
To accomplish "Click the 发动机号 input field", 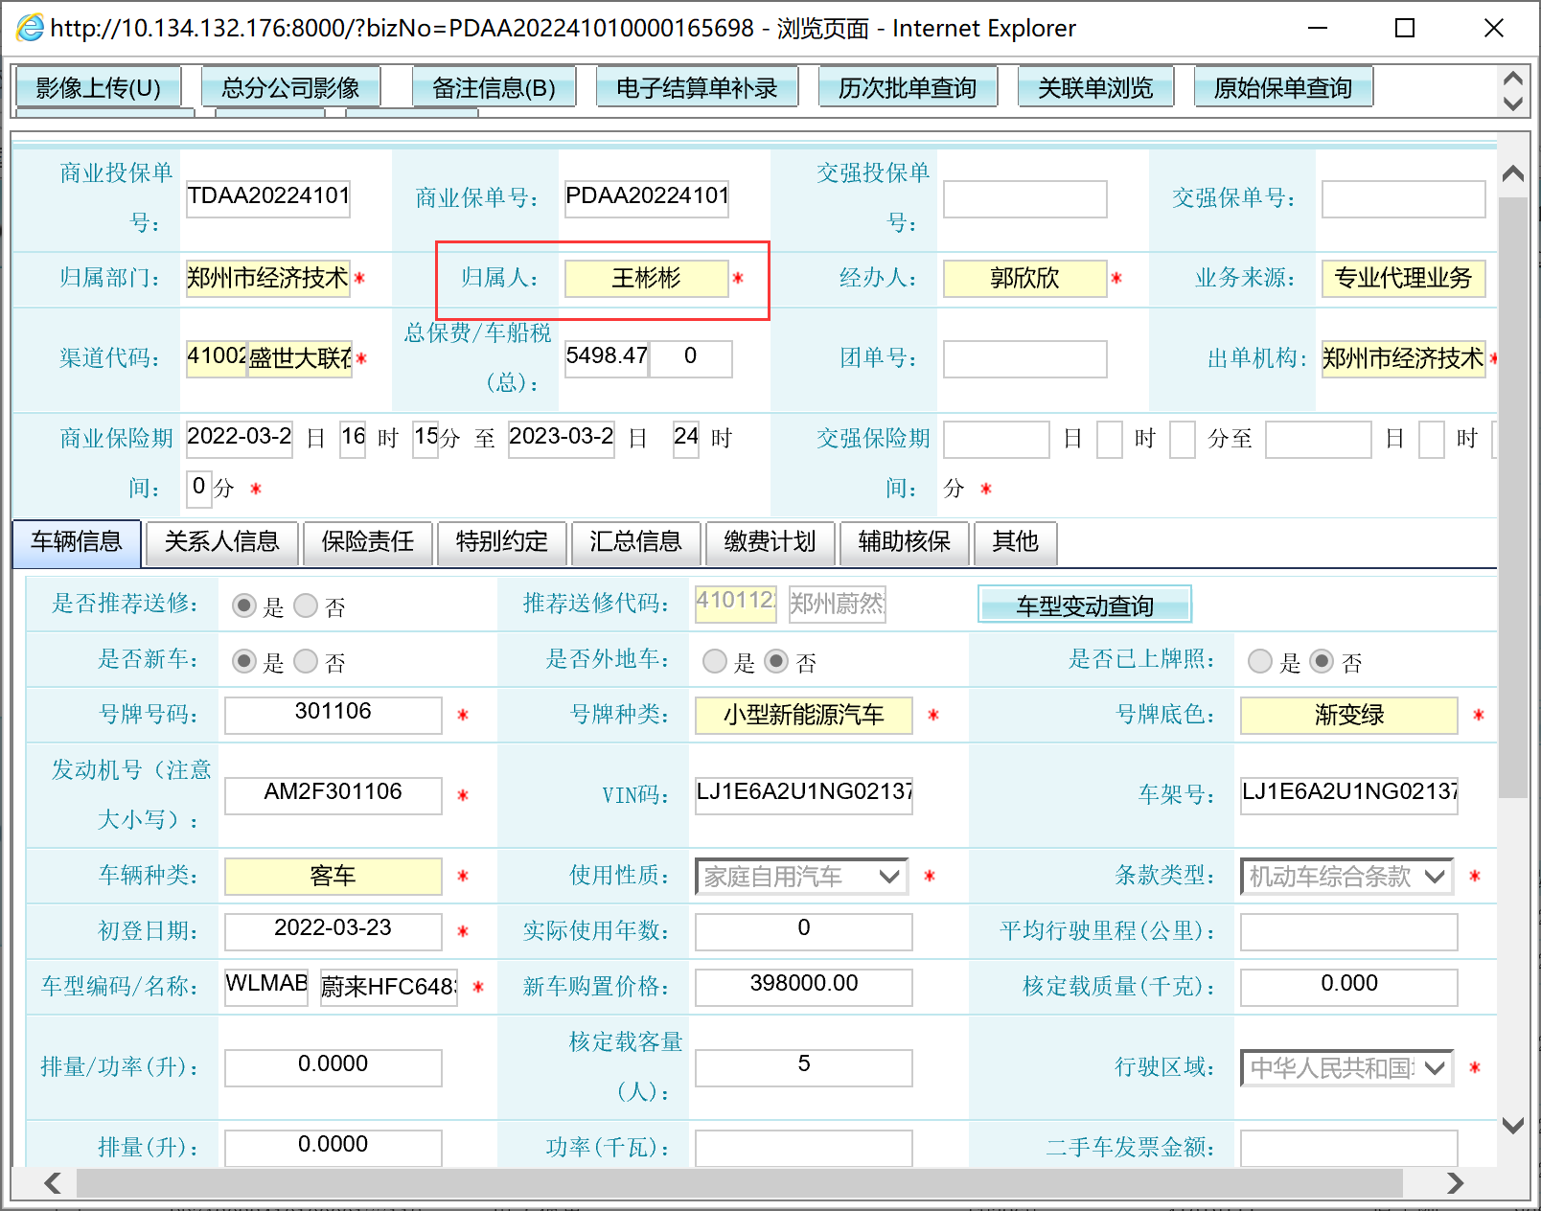I will tap(333, 795).
